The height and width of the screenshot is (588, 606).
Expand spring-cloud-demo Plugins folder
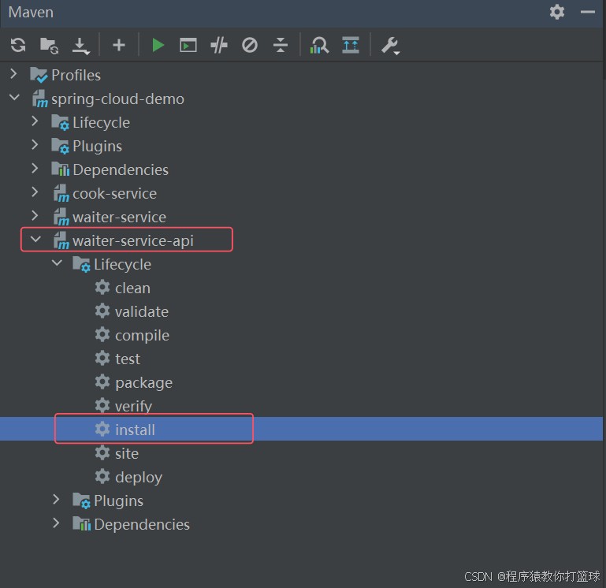pyautogui.click(x=35, y=144)
